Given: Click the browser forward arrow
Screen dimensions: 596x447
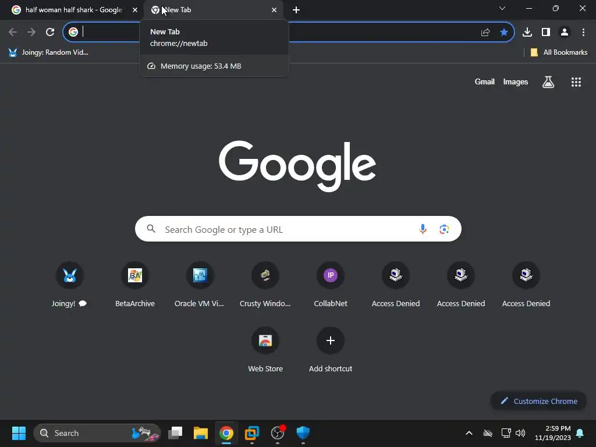Looking at the screenshot, I should pyautogui.click(x=31, y=32).
